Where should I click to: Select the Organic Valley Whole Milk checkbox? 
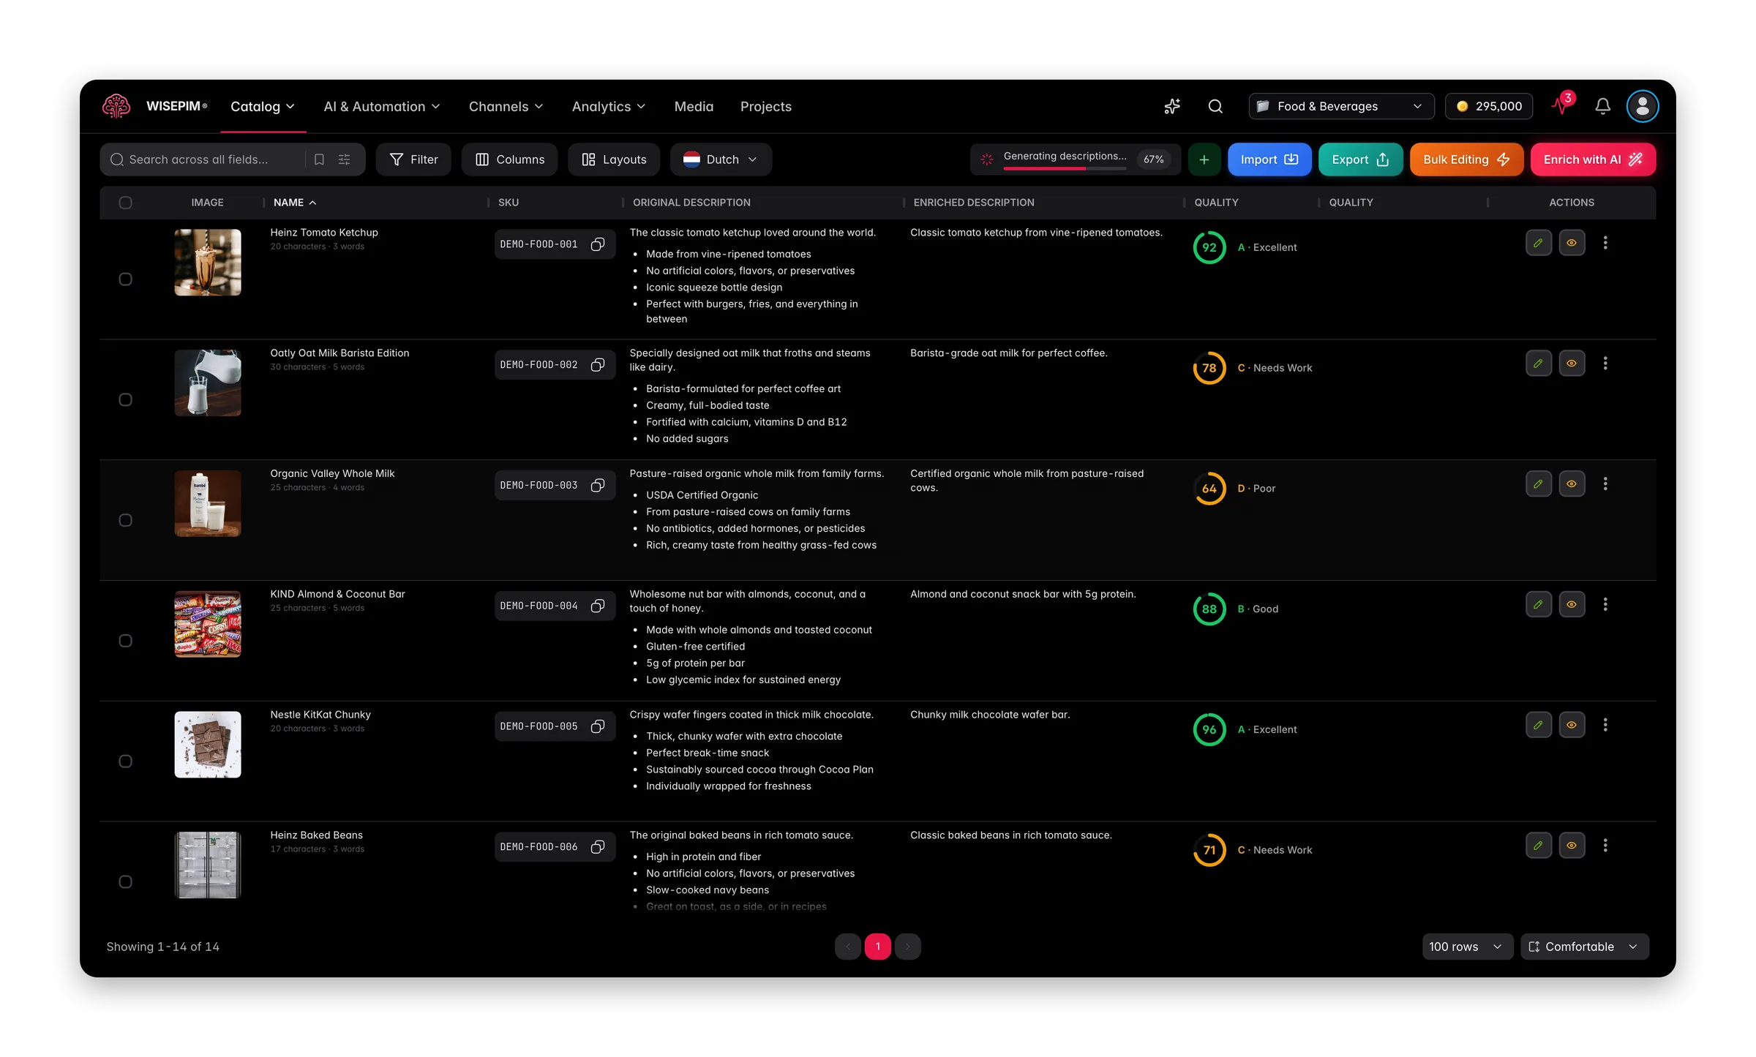[125, 521]
